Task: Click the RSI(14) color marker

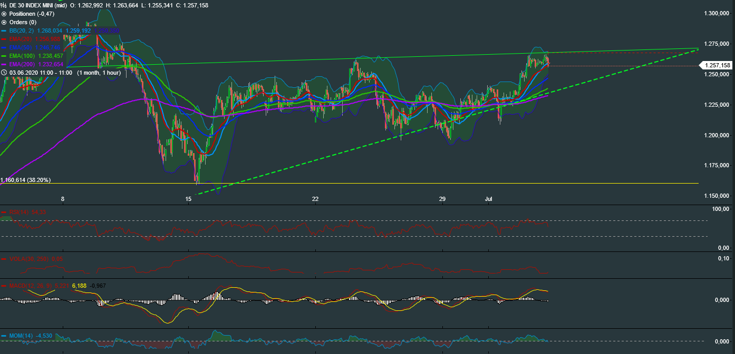Action: coord(3,212)
